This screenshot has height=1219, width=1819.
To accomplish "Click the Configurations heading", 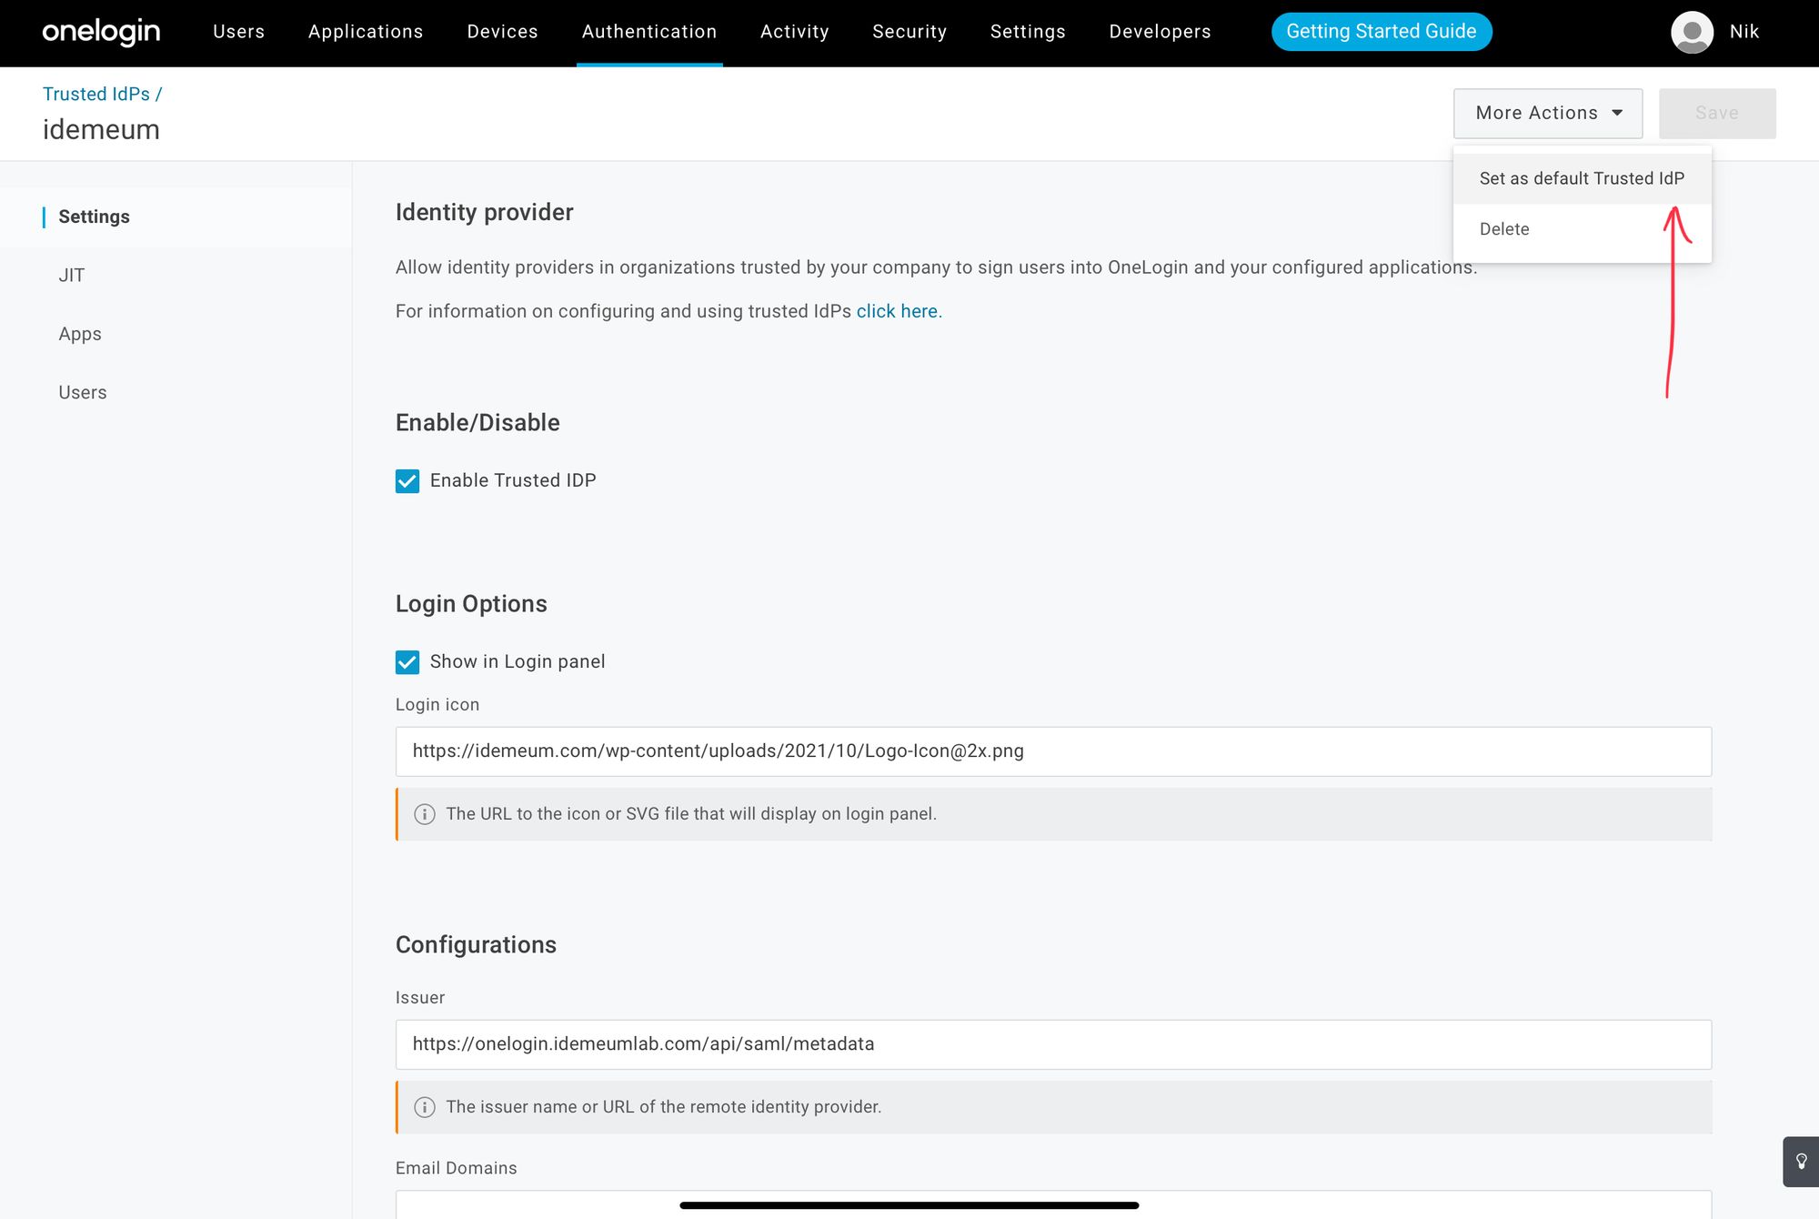I will click(x=476, y=945).
